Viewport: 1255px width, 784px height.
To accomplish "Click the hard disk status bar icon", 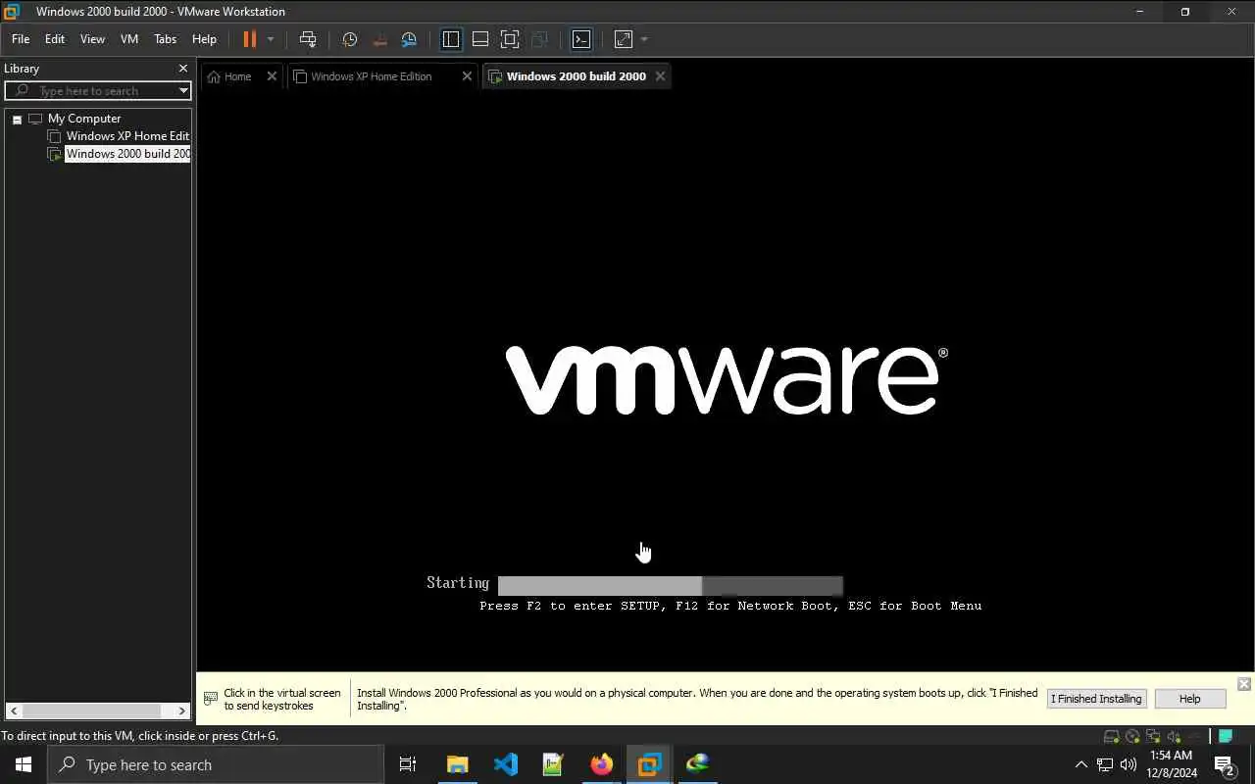I will coord(1112,736).
